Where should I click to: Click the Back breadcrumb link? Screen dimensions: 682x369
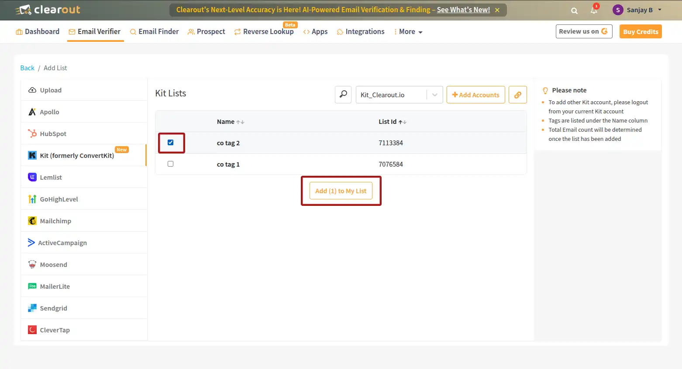[x=27, y=68]
